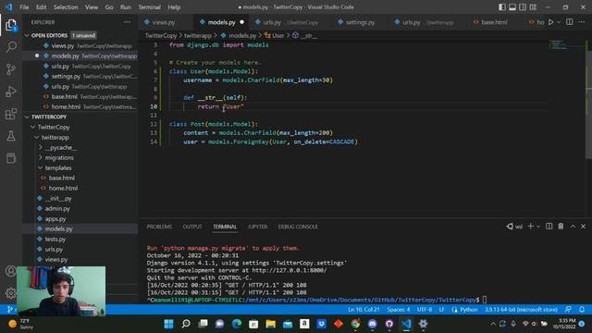Screen dimensions: 592x333
Task: Click the User breadcrumb segment
Action: click(277, 35)
